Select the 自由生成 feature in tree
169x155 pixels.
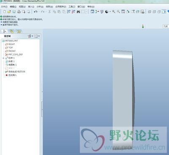point(15,72)
